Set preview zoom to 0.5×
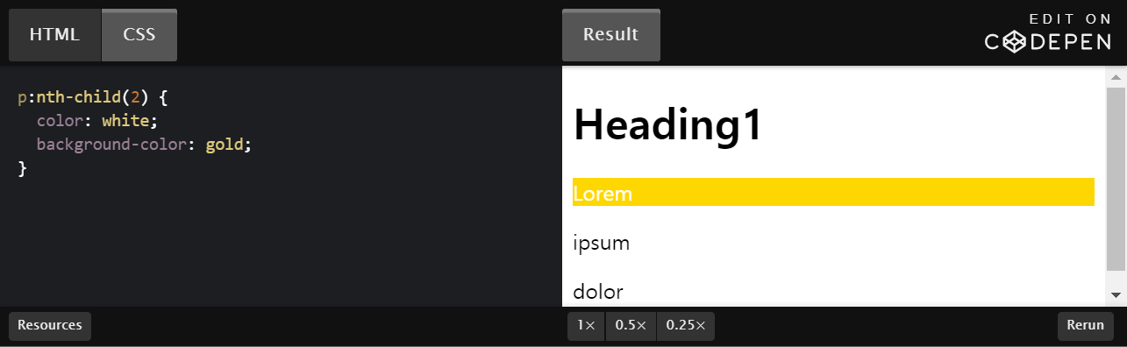This screenshot has width=1127, height=347. click(x=631, y=326)
